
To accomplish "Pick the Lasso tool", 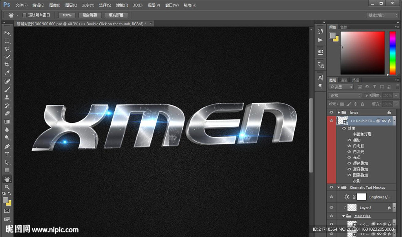I will coord(7,49).
